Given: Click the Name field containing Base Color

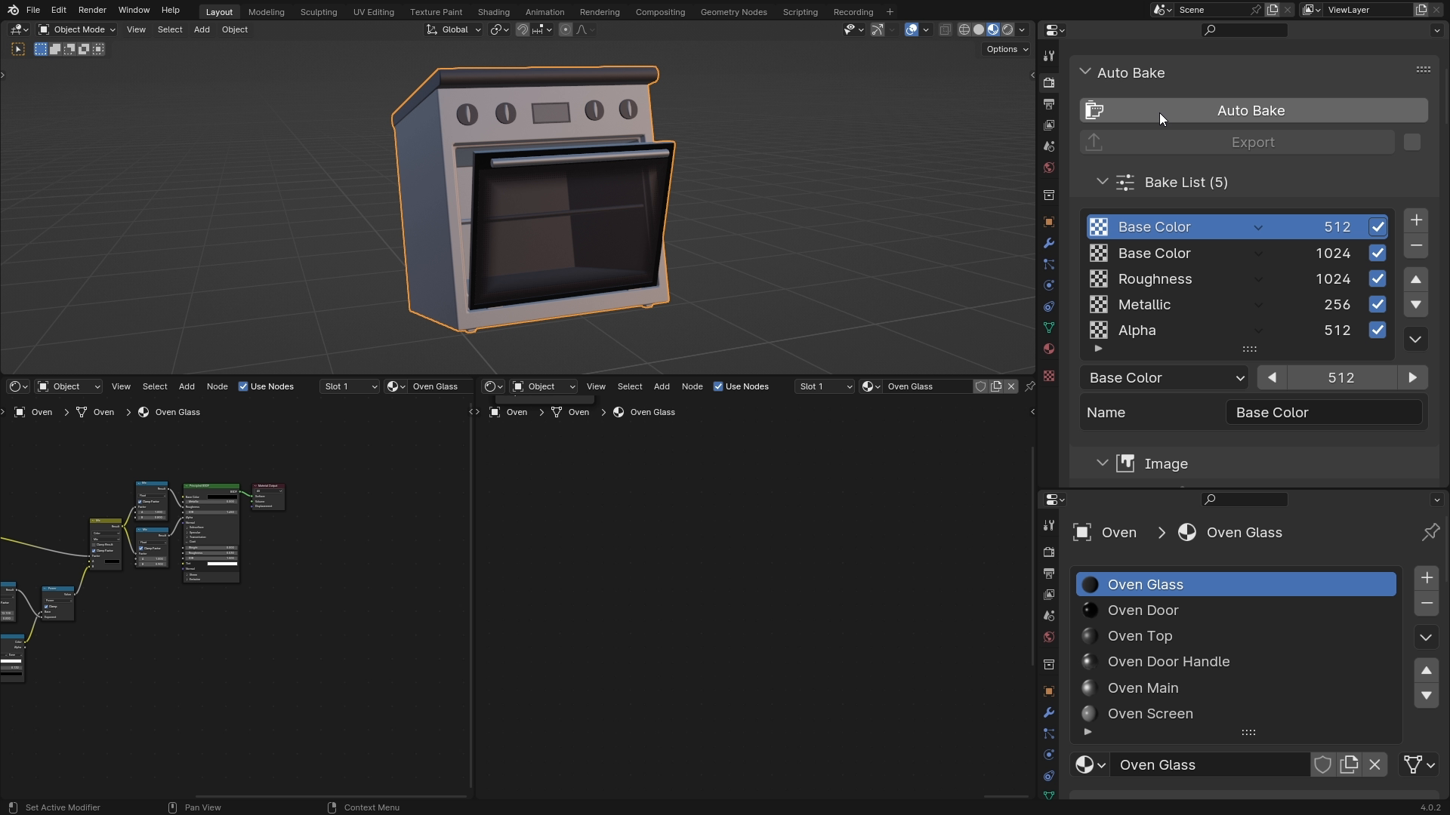Looking at the screenshot, I should pos(1323,413).
